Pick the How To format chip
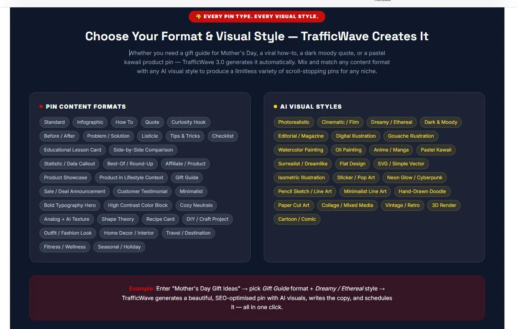 click(124, 122)
